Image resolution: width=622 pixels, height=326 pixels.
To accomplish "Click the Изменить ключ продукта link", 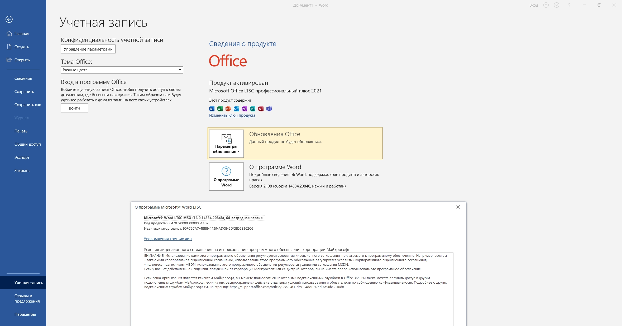I will (232, 115).
